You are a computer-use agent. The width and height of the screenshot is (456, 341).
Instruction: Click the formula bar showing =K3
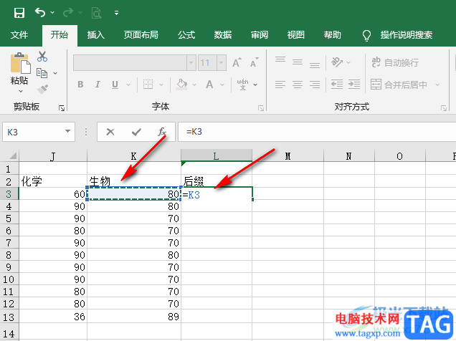click(x=316, y=132)
